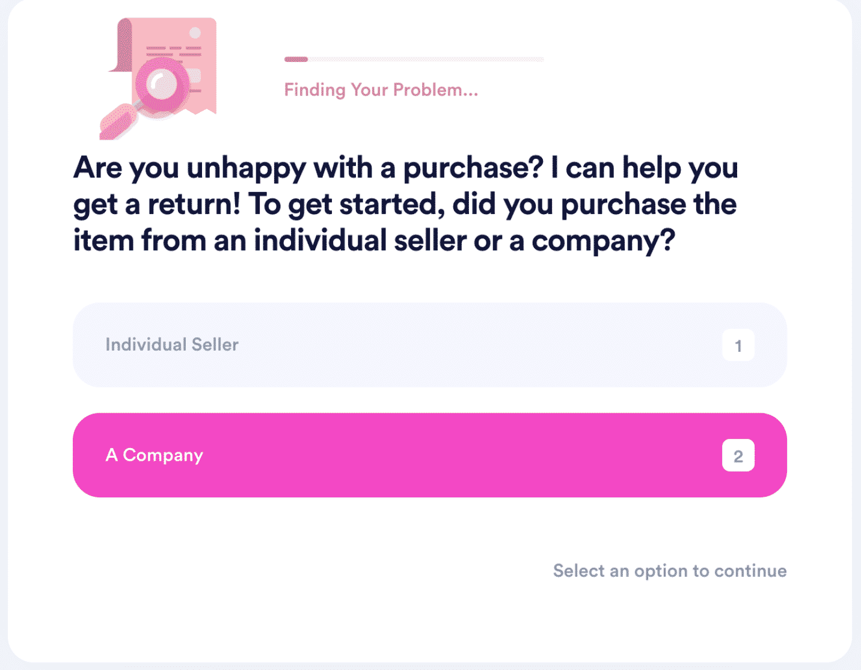This screenshot has height=670, width=861.
Task: Click the "Finding Your Problem..." status text
Action: [381, 90]
